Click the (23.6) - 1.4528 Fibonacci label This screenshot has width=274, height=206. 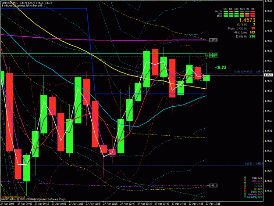click(254, 163)
